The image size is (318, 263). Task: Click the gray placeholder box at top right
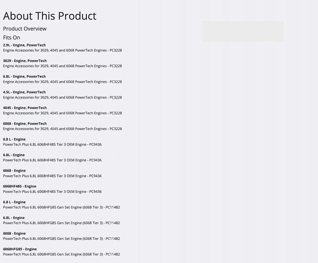(x=243, y=31)
